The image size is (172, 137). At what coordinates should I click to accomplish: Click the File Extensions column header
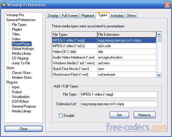[127, 34]
